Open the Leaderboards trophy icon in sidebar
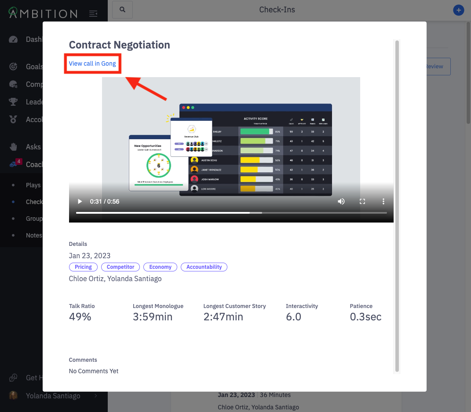The image size is (471, 412). click(x=13, y=102)
